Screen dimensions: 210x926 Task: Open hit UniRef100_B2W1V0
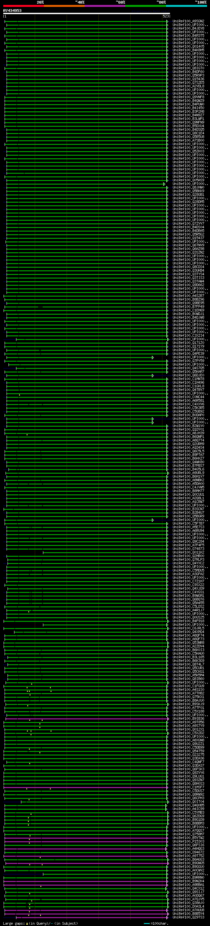188,426
